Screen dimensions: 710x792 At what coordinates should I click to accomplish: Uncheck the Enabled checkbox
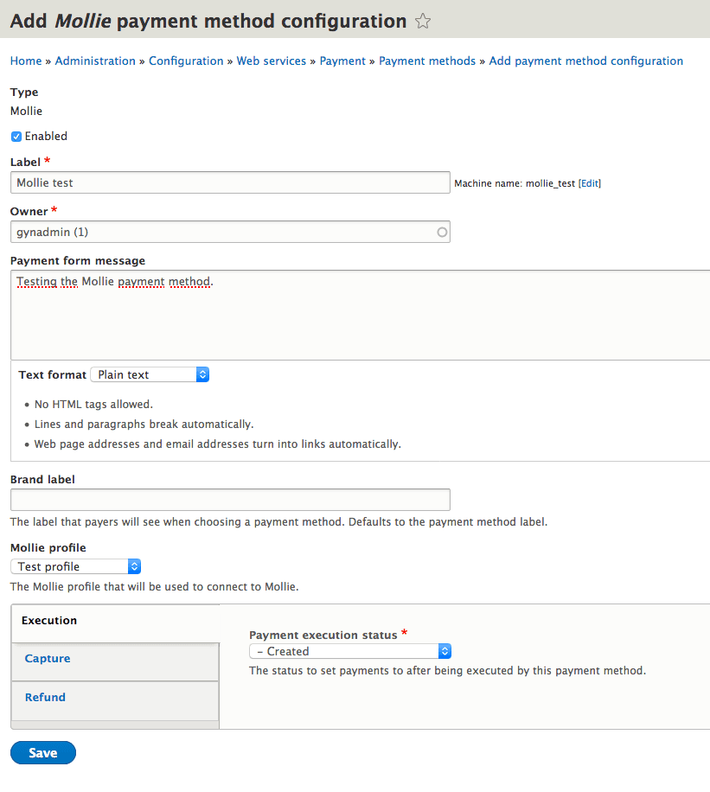tap(16, 137)
